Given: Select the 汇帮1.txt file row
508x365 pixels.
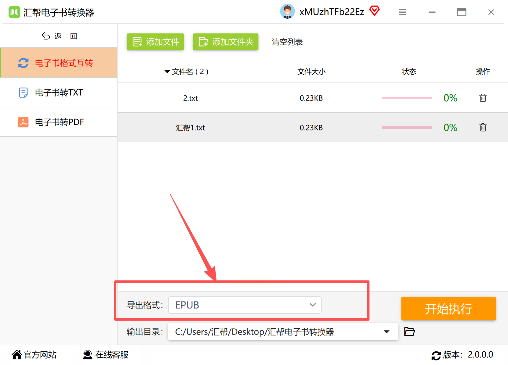Looking at the screenshot, I should [313, 127].
